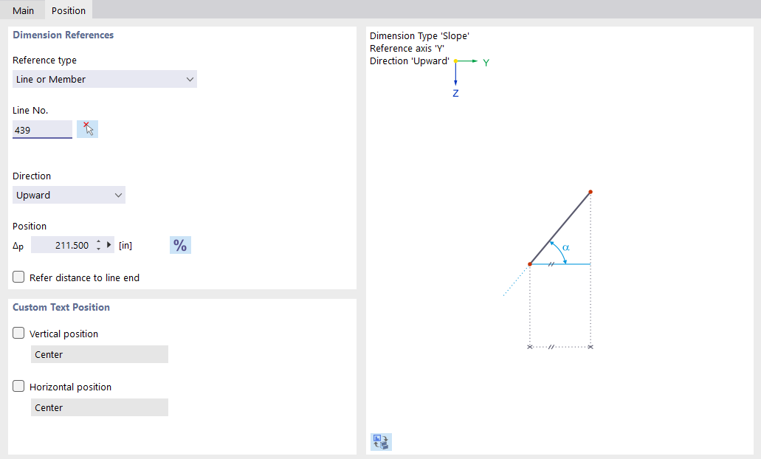Decrease the position value with the down stepper
Viewport: 761px width, 459px height.
(97, 247)
